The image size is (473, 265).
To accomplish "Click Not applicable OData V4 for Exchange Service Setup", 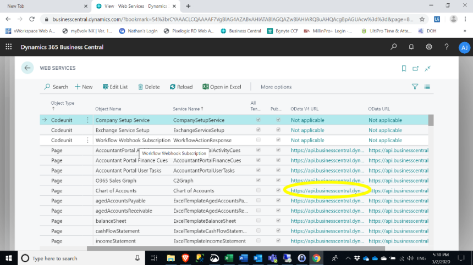I will pyautogui.click(x=307, y=130).
